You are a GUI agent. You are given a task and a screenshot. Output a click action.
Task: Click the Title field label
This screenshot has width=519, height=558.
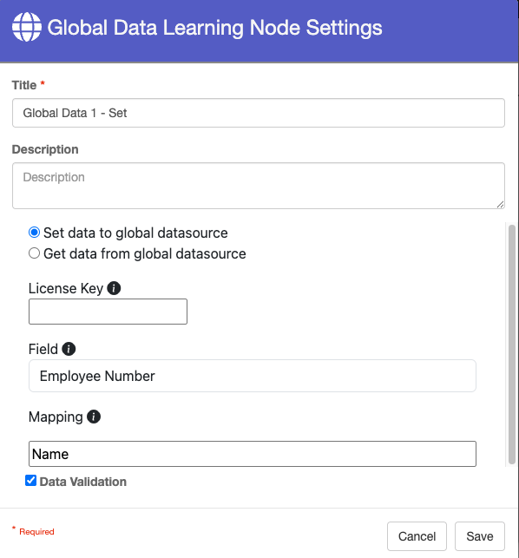24,85
